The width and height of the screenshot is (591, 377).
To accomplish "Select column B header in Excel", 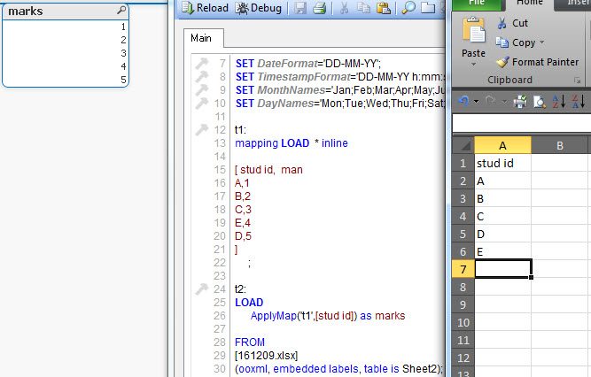I will coord(560,145).
